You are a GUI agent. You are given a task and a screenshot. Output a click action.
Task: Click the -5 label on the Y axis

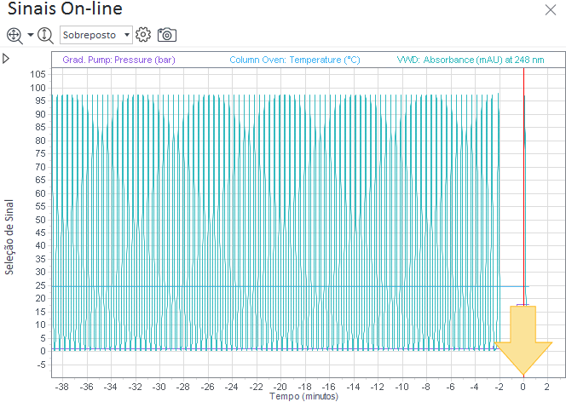click(41, 365)
